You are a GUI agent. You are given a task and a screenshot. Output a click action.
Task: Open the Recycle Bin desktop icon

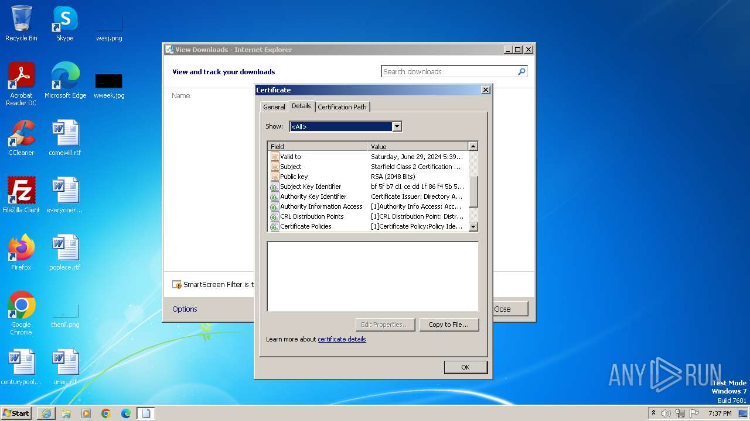[21, 23]
